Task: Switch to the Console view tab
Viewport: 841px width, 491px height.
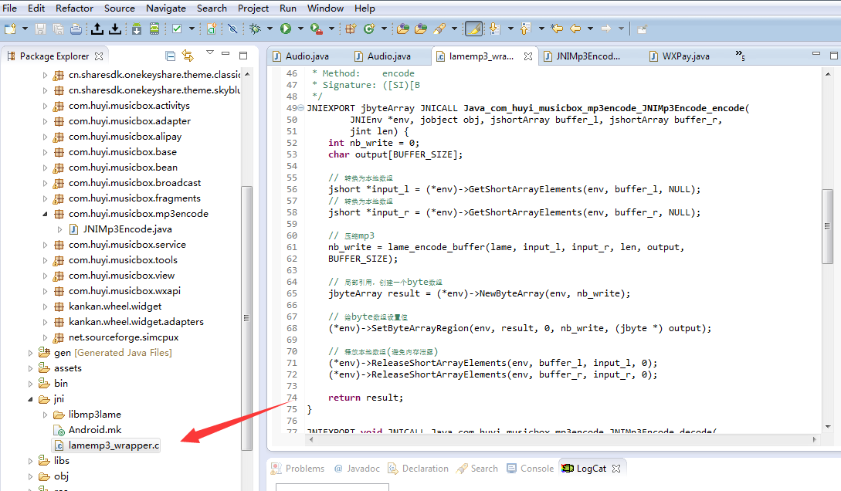Action: [530, 469]
